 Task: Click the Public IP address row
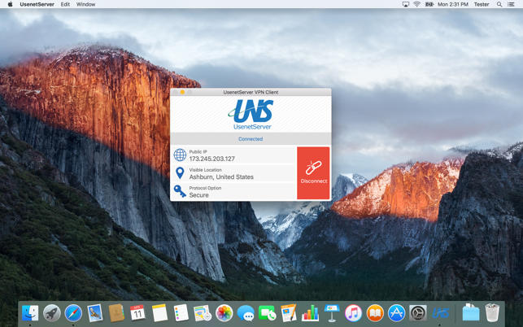(233, 155)
